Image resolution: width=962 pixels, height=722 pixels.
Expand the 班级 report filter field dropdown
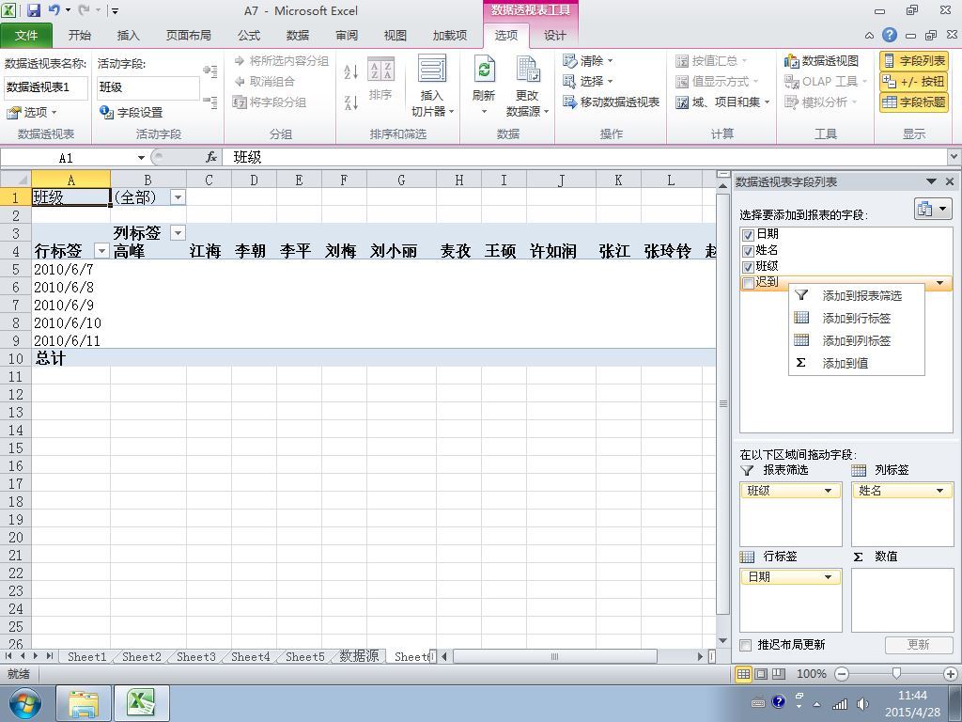click(828, 491)
